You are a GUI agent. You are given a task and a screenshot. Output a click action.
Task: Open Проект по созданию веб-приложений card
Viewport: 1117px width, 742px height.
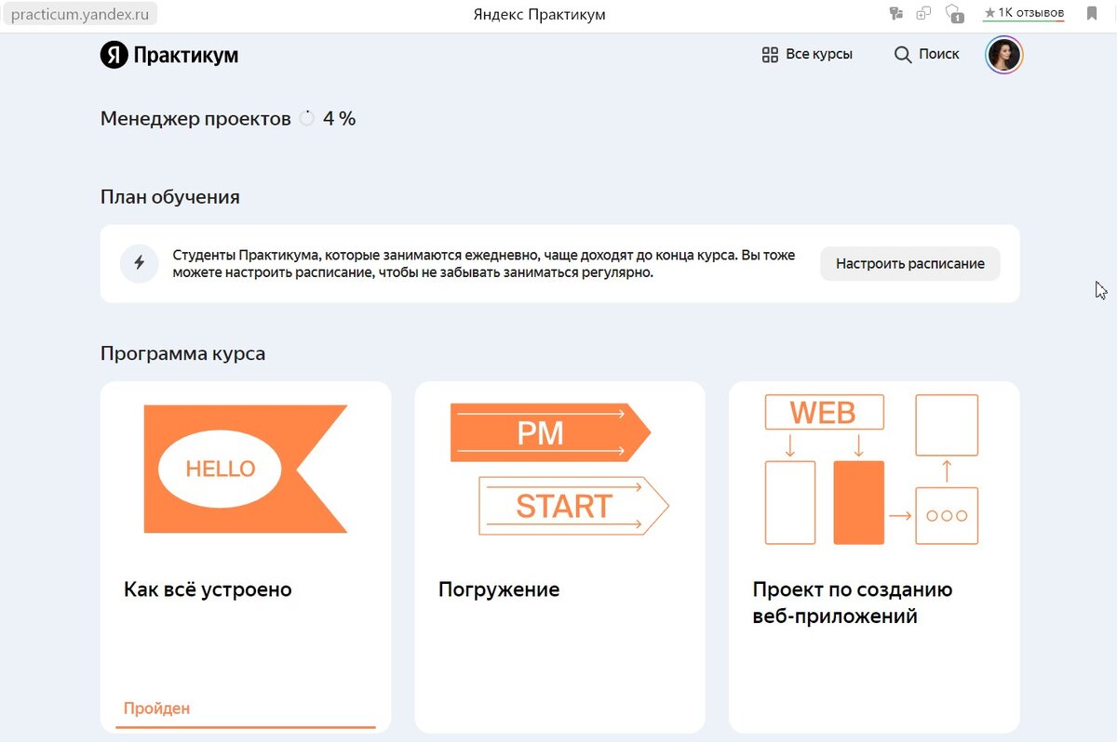pos(874,557)
